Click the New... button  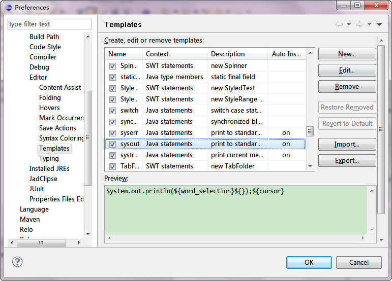pyautogui.click(x=347, y=54)
